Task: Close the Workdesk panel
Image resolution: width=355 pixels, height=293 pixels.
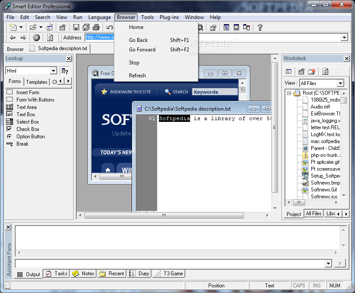Action: click(x=347, y=58)
